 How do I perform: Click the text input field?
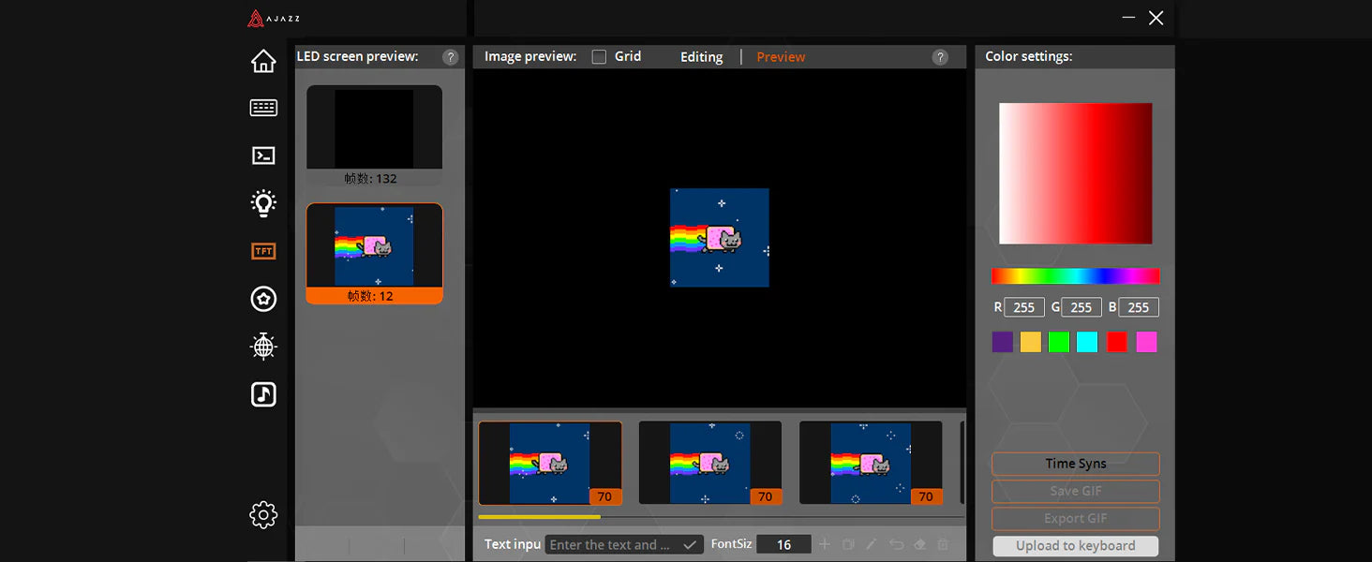[609, 545]
